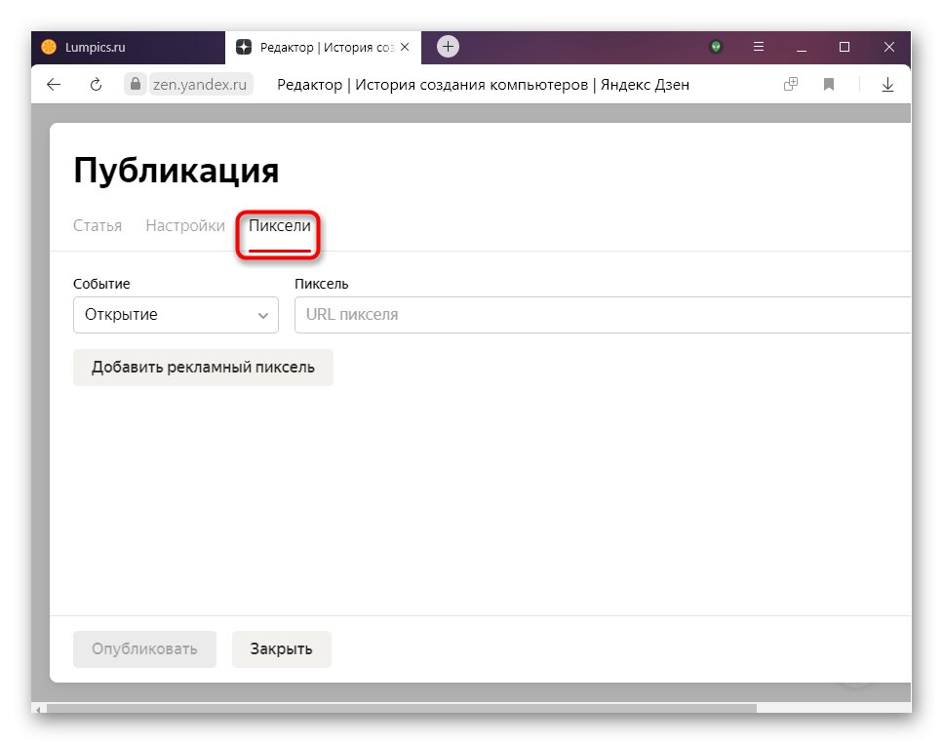This screenshot has height=744, width=943.
Task: Close the publication with Закрыть button
Action: click(x=281, y=648)
